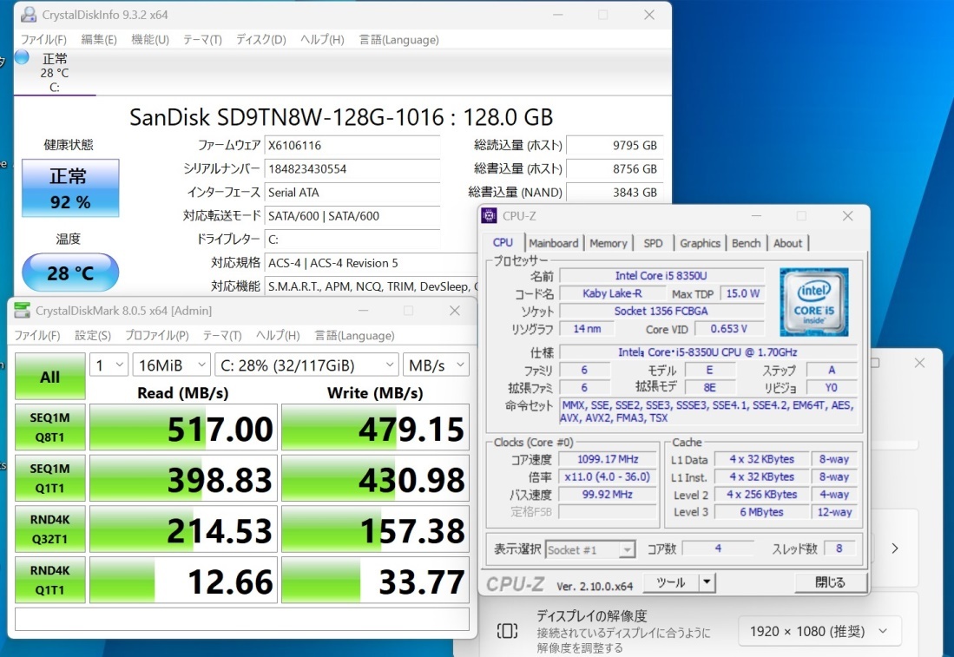The height and width of the screenshot is (657, 954).
Task: Click the SEQ1M Q8T1 read result 517.00
Action: (x=184, y=428)
